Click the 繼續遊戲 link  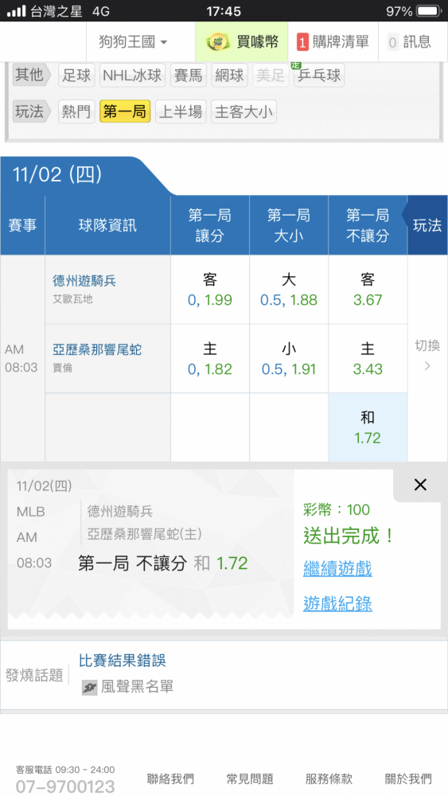point(337,568)
